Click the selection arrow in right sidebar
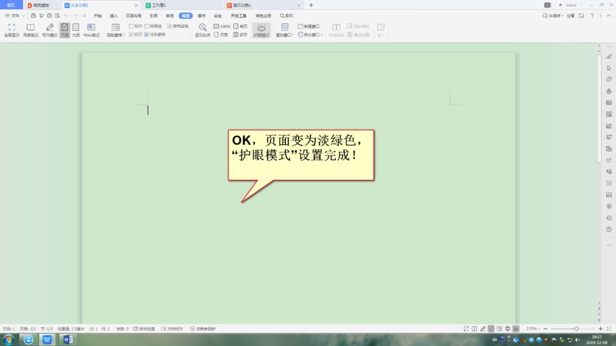Screen dimensions: 616x346 click(x=609, y=68)
